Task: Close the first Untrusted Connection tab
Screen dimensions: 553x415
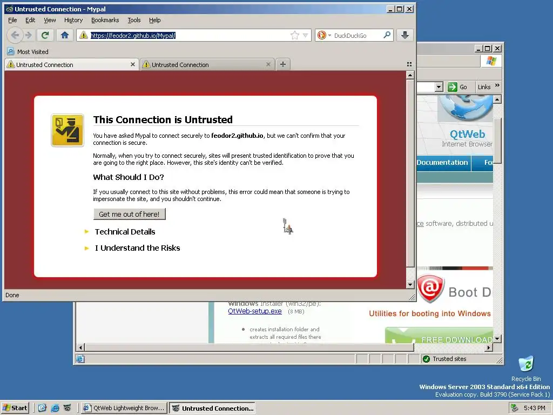Action: coord(133,64)
